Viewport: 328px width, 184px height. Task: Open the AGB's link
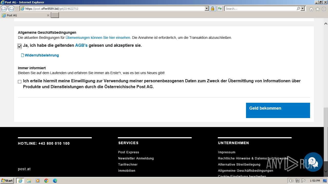point(81,45)
